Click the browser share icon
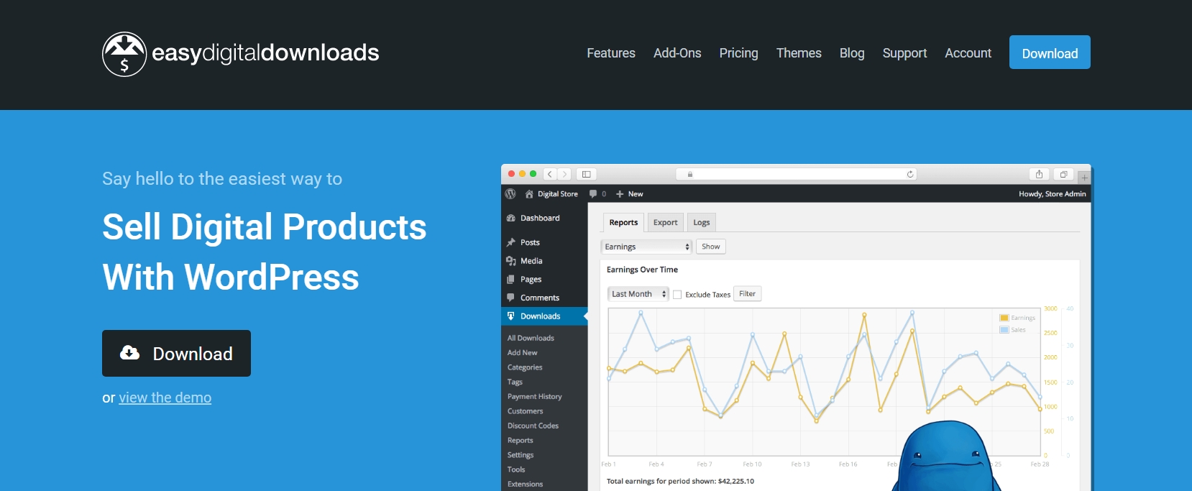1192x491 pixels. [1039, 174]
